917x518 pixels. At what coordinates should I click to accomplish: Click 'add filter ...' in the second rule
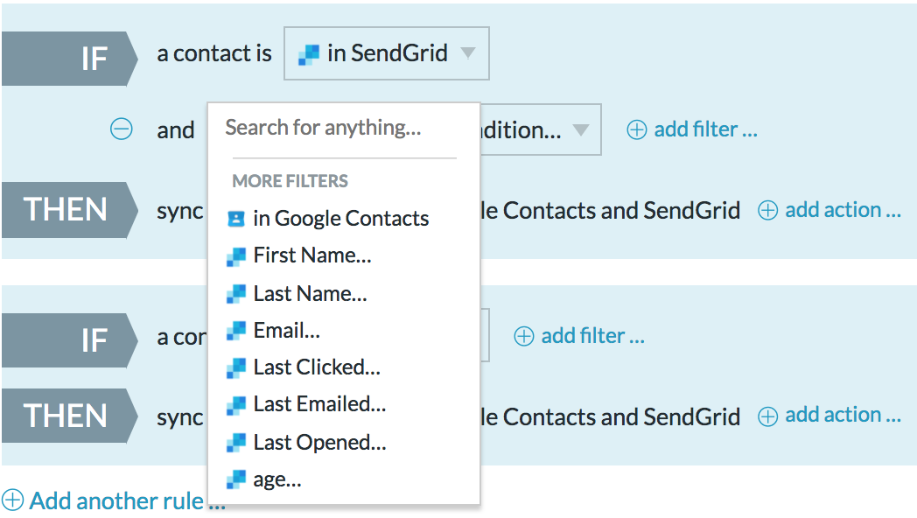592,336
